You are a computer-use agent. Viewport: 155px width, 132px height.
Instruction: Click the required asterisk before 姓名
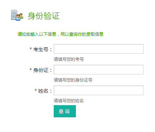click(x=35, y=90)
